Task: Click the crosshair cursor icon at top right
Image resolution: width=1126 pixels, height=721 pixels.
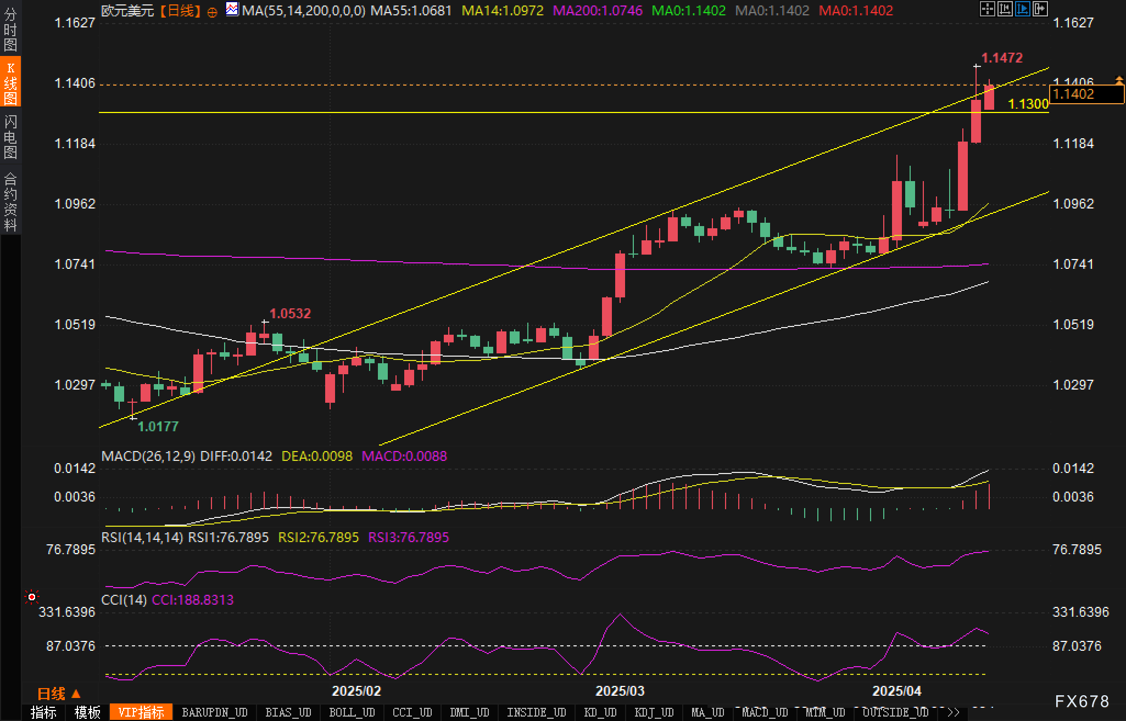Action: [987, 9]
